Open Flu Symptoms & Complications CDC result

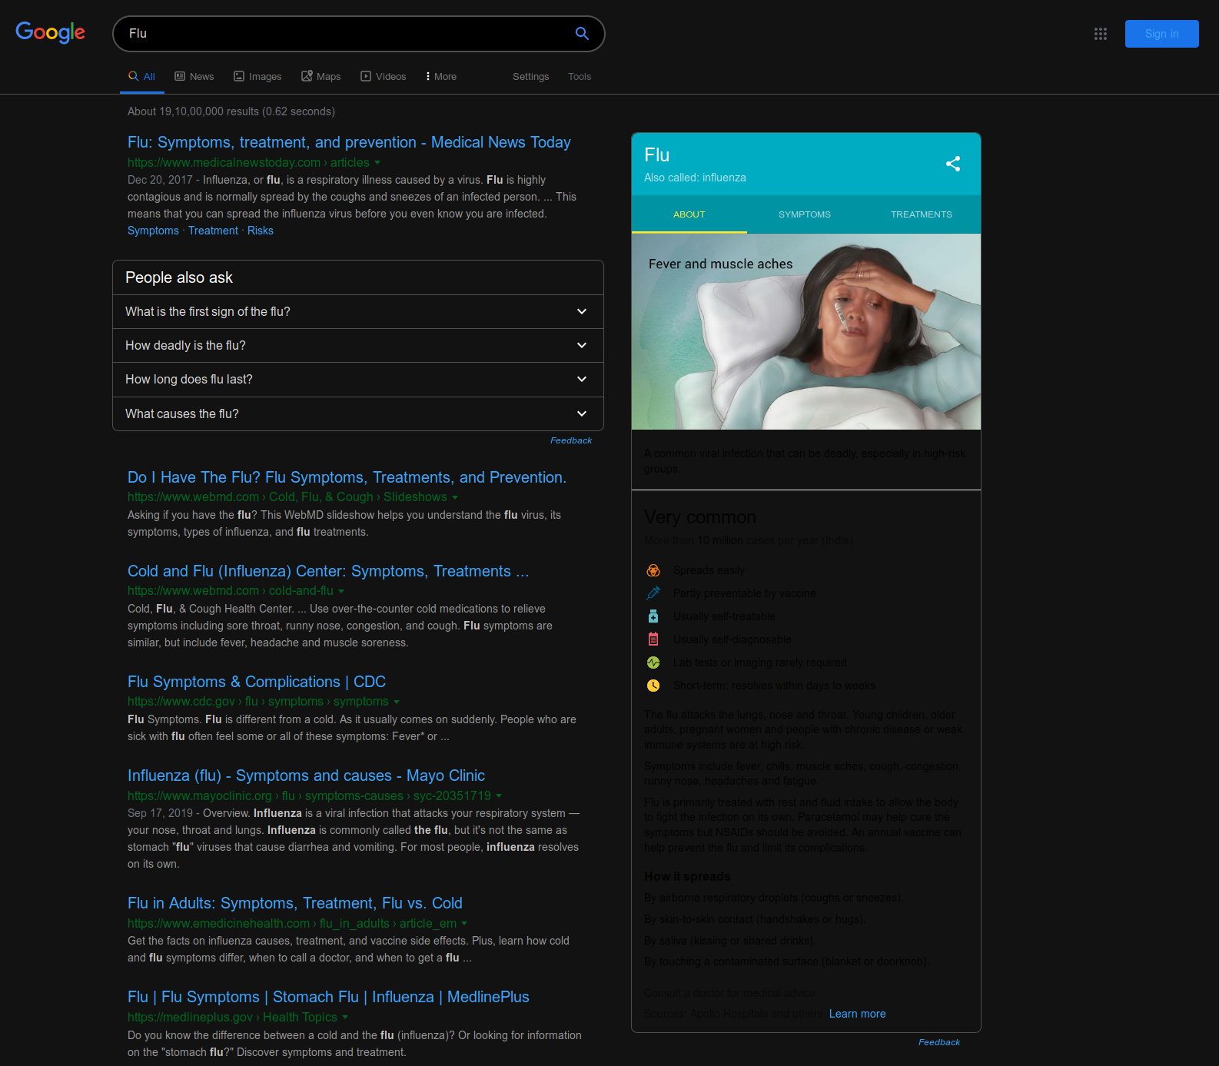coord(257,682)
